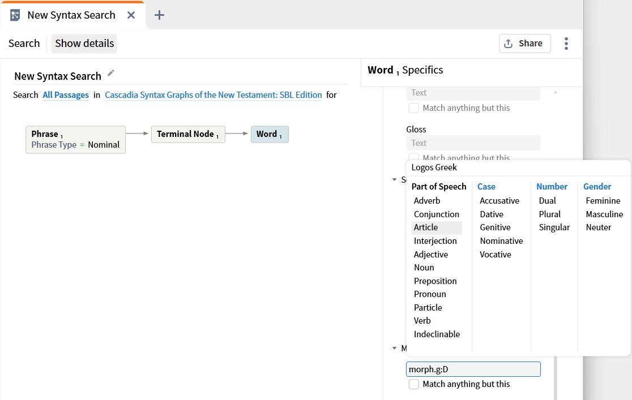
Task: Collapse the section expander above the Greek popup
Action: [x=395, y=179]
